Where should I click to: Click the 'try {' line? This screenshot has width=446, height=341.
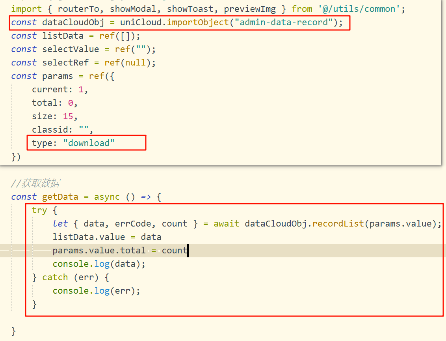pos(45,210)
